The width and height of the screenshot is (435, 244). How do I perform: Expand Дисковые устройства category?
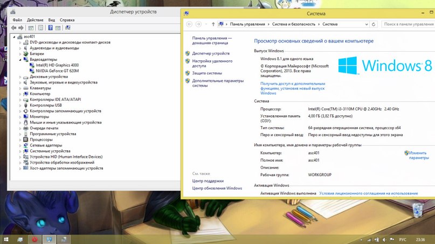coord(20,77)
